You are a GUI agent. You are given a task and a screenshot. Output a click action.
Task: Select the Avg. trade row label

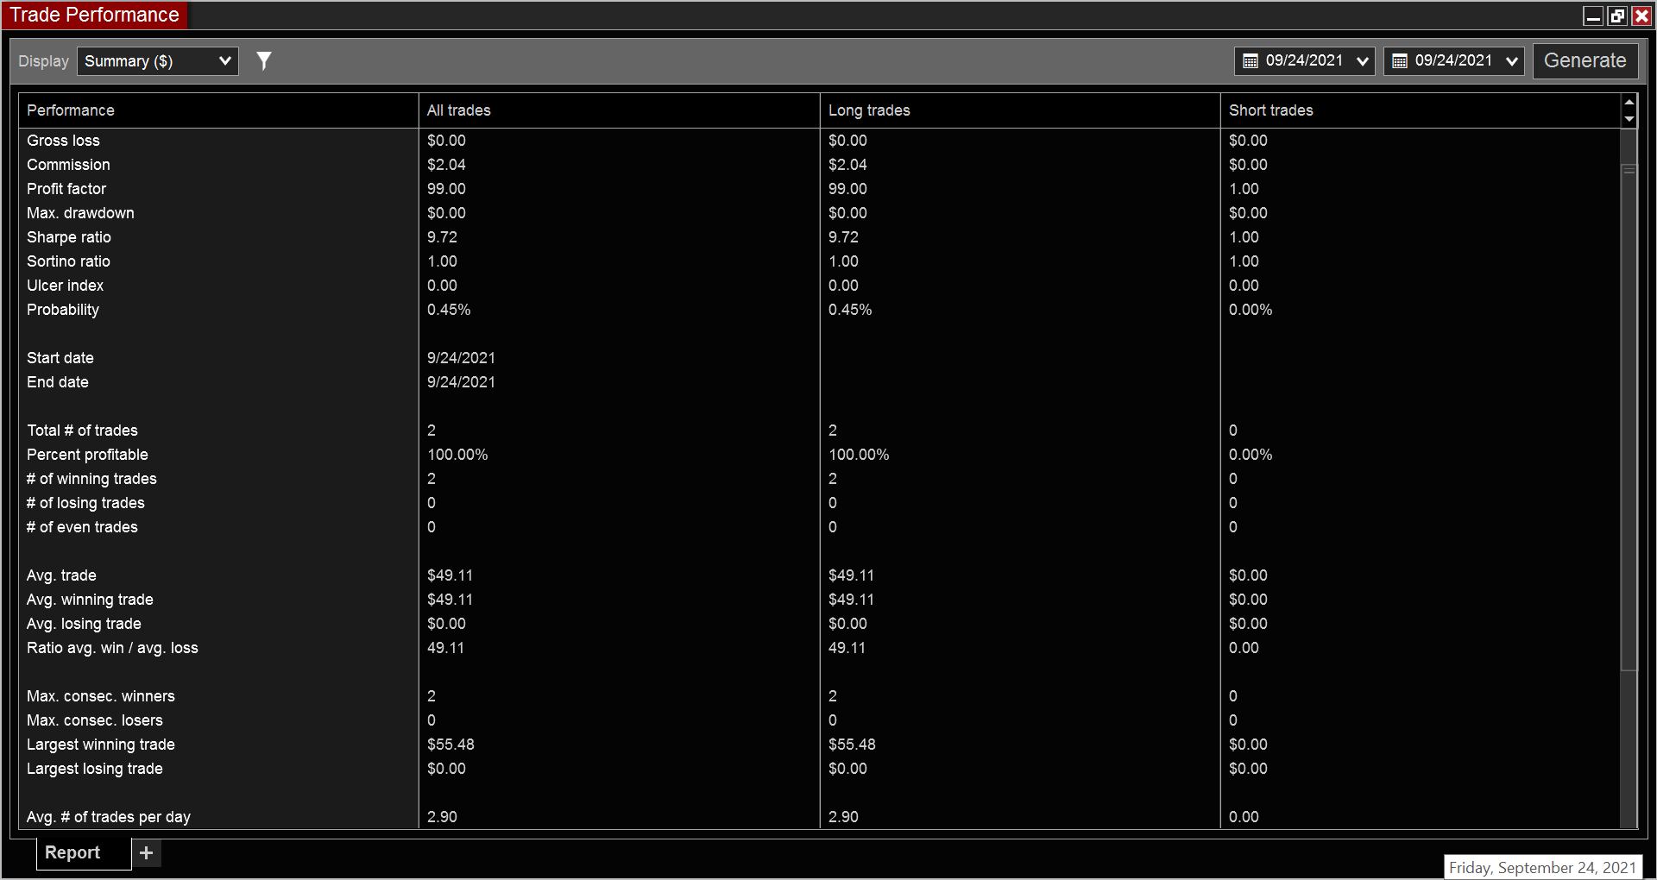tap(61, 575)
